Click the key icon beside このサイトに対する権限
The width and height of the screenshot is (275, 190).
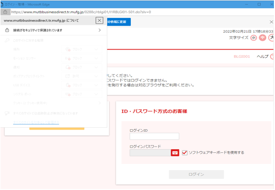pyautogui.click(x=7, y=40)
